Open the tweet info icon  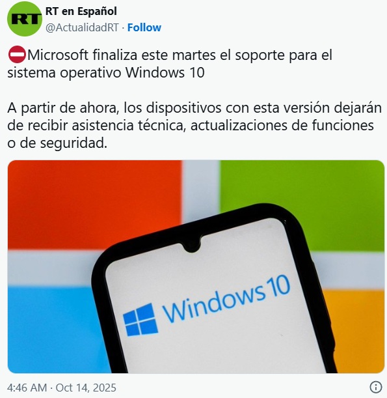376,388
